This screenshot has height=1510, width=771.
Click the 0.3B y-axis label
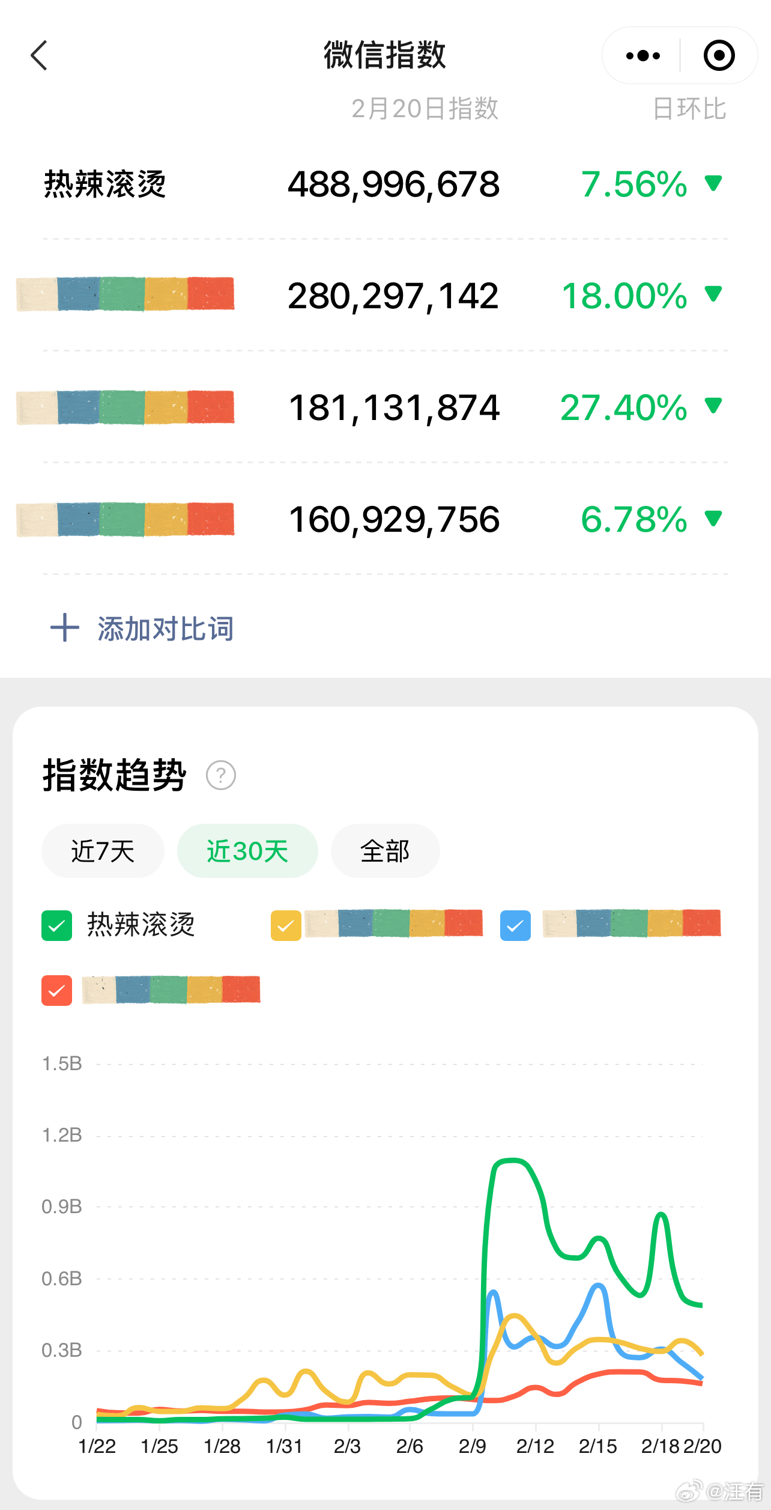[62, 1350]
